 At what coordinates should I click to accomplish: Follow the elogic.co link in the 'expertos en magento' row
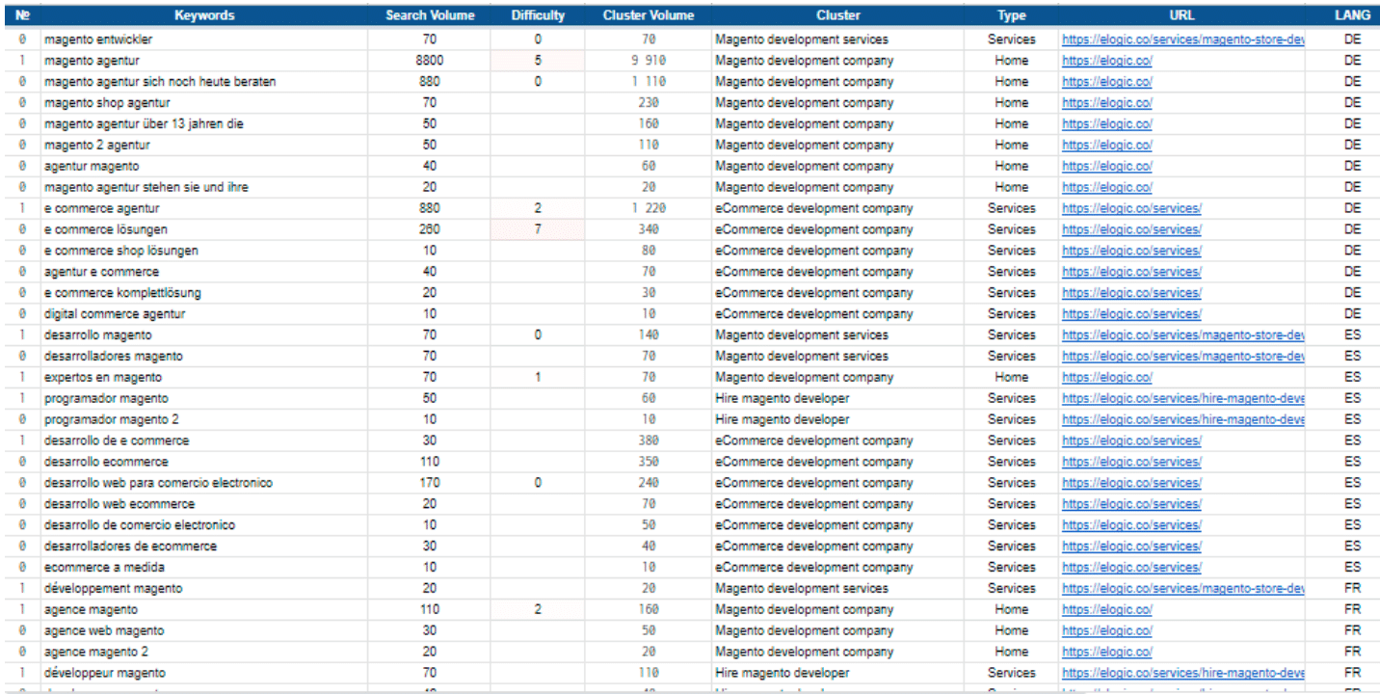pyautogui.click(x=1107, y=377)
